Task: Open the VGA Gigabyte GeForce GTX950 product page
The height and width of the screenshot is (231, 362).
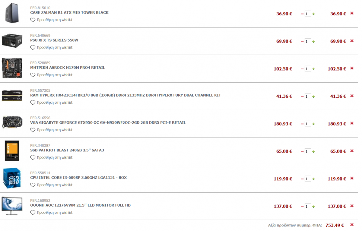Action: click(108, 123)
